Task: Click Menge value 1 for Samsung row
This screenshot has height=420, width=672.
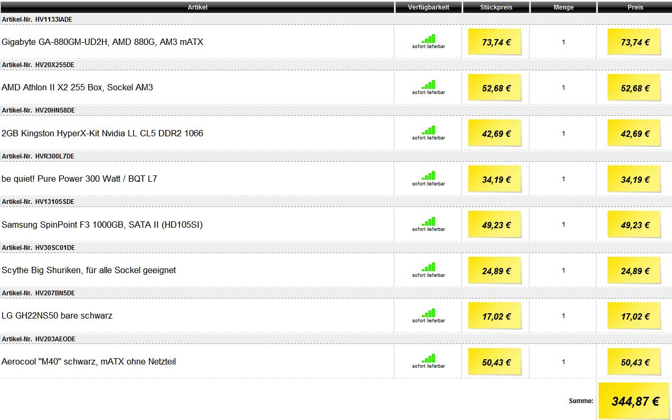Action: pos(563,224)
